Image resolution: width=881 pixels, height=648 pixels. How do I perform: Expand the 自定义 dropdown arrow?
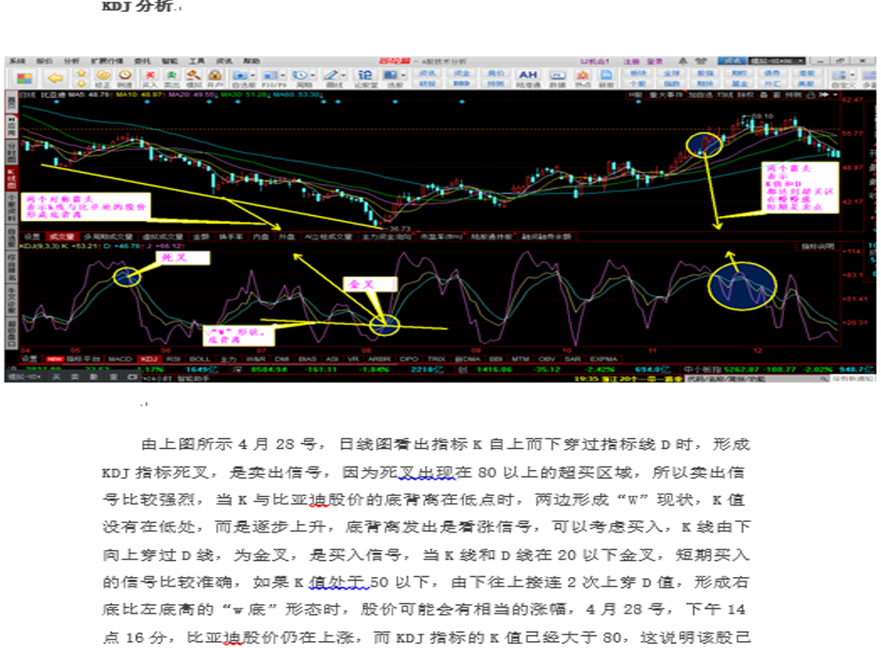click(x=852, y=75)
